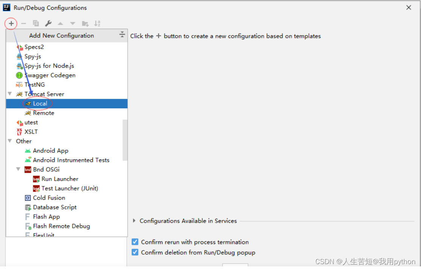Pick the TestNG label
This screenshot has width=421, height=269.
click(x=35, y=85)
